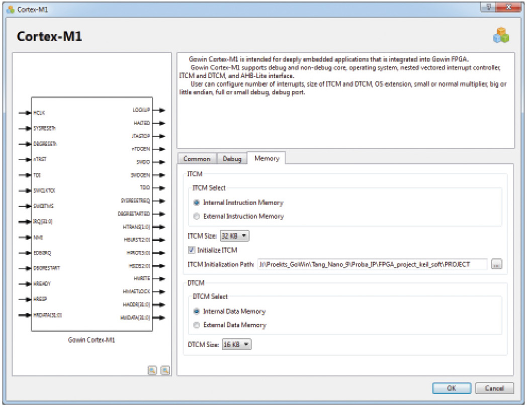The image size is (527, 407).
Task: Expand the DTCM Size dropdown
Action: point(236,344)
